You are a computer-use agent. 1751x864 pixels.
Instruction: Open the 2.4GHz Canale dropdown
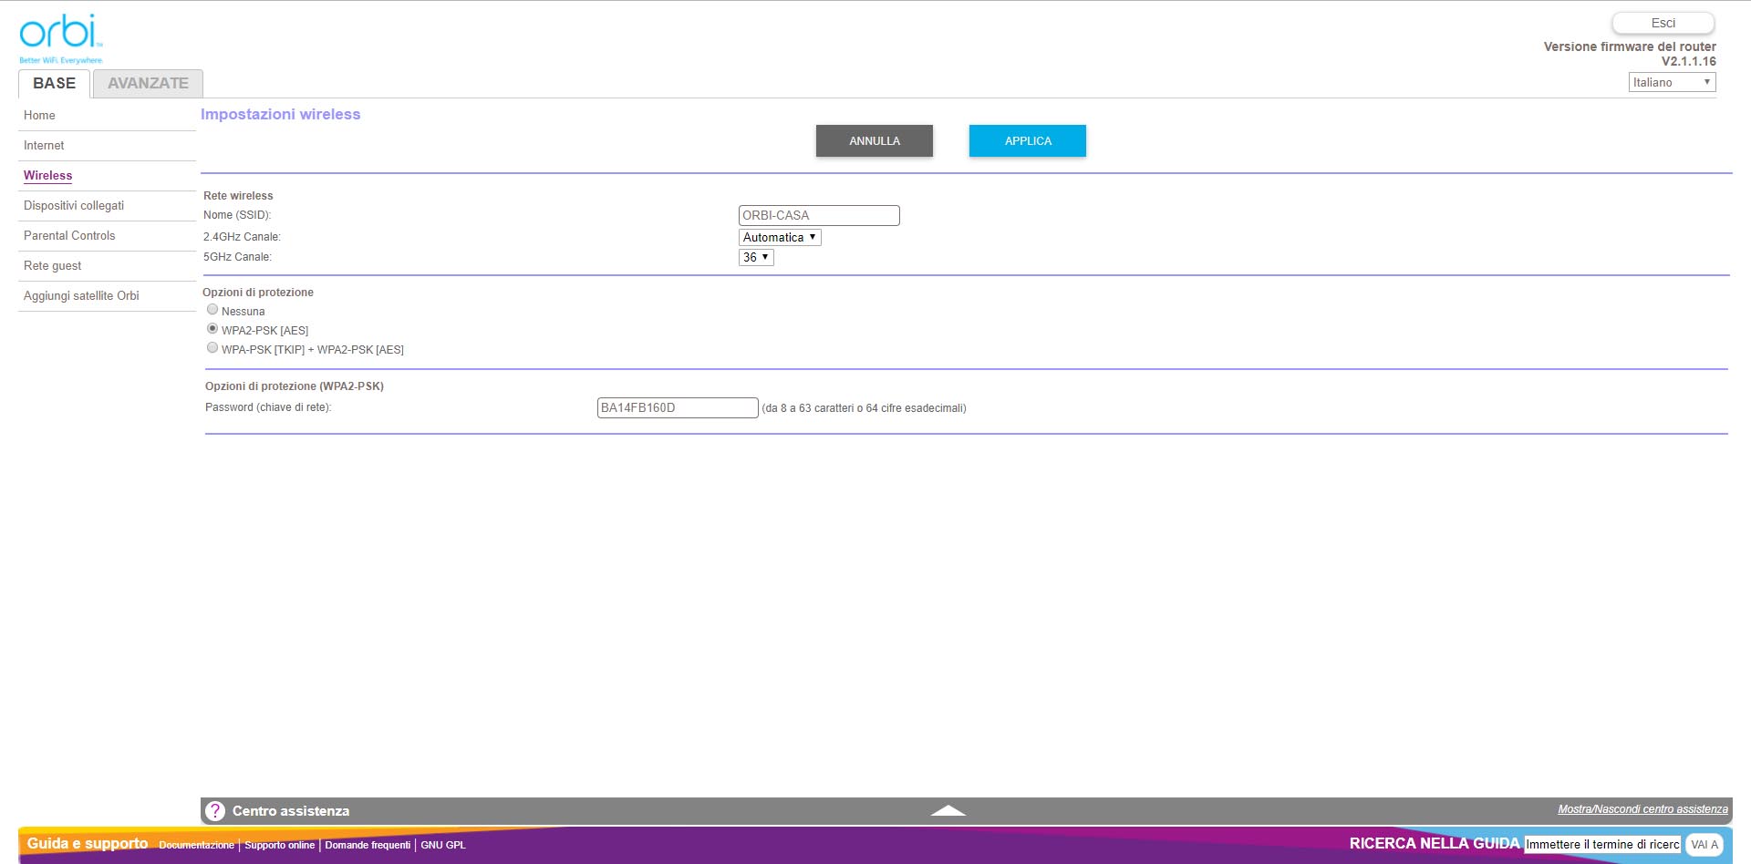point(779,237)
